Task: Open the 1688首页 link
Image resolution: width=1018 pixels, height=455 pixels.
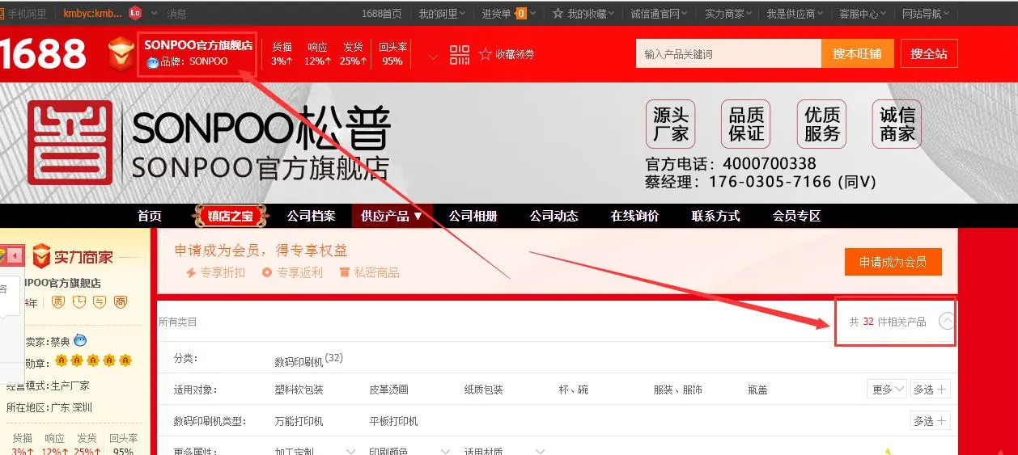Action: coord(381,14)
